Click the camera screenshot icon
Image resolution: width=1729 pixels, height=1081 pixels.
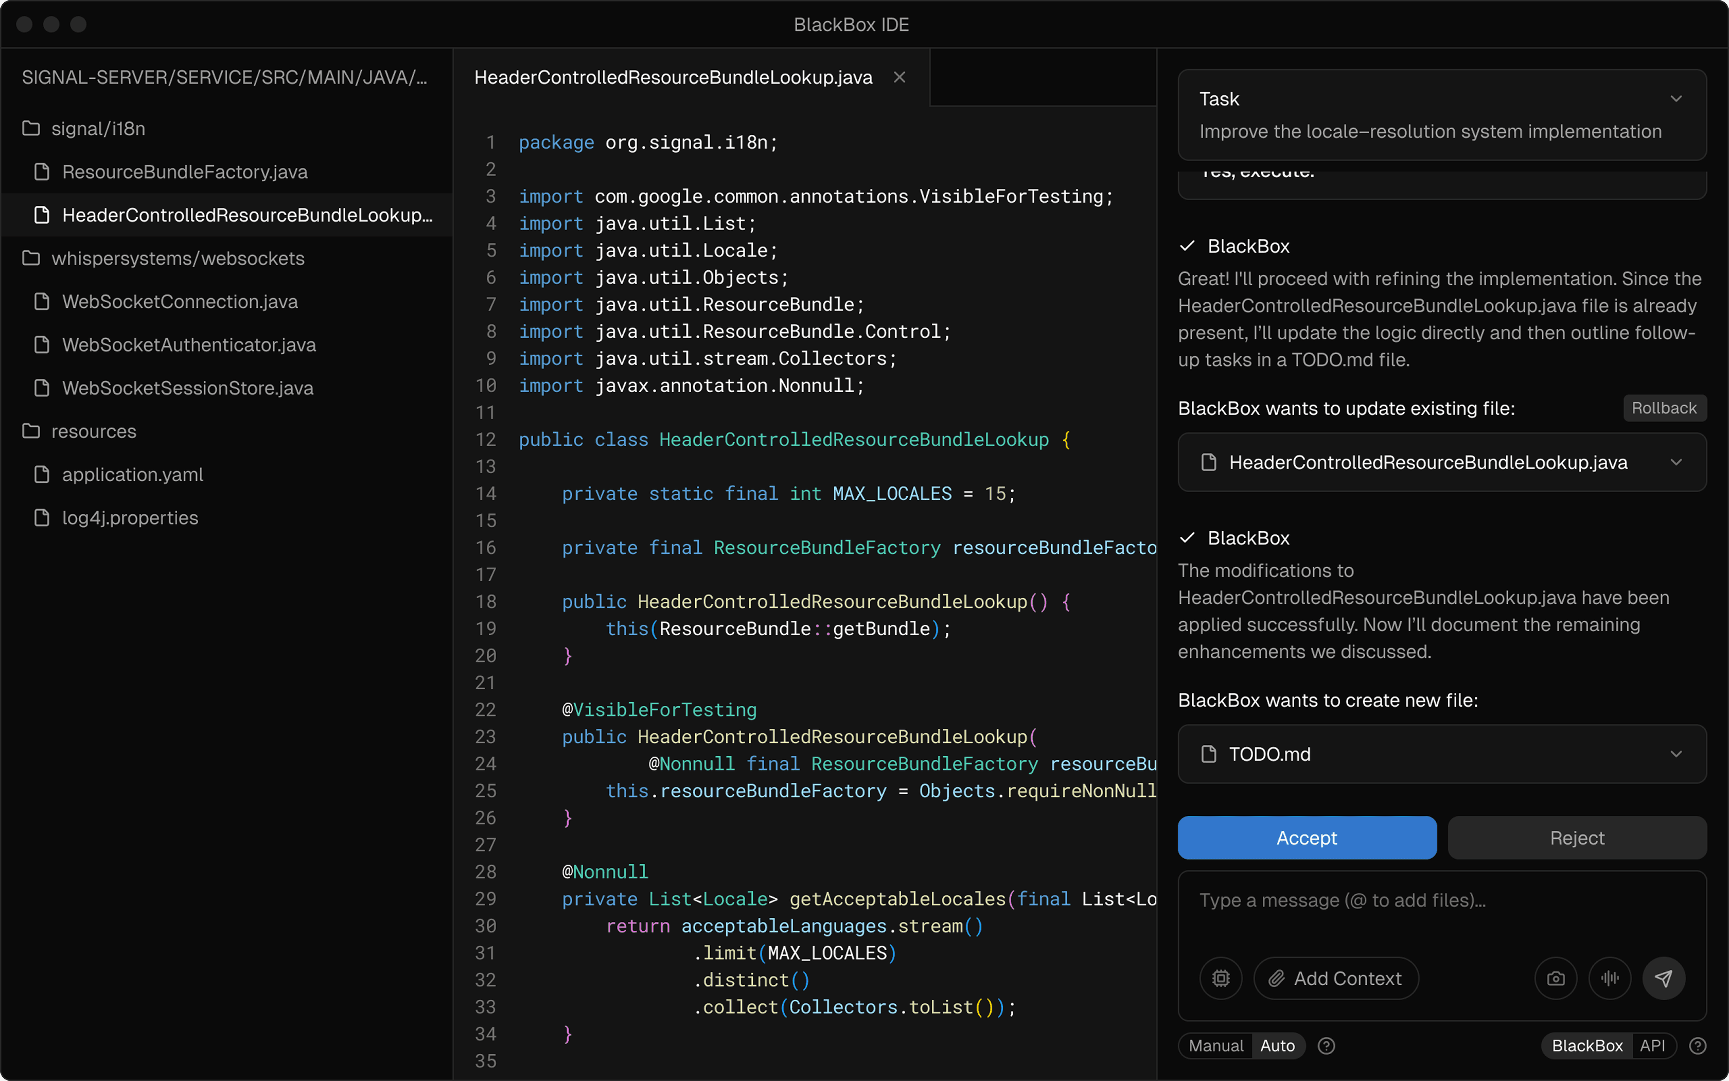(1556, 978)
